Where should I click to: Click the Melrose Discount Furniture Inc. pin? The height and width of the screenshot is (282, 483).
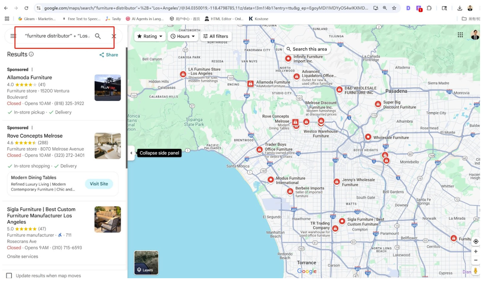point(321,121)
